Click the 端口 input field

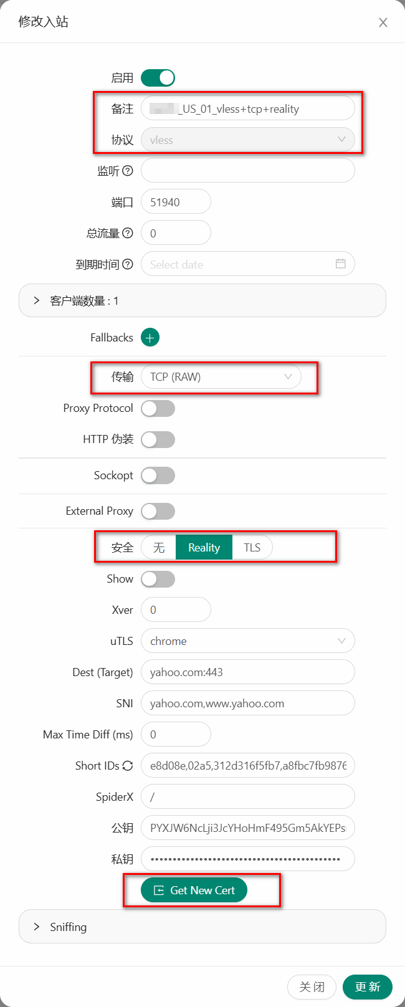click(x=176, y=202)
